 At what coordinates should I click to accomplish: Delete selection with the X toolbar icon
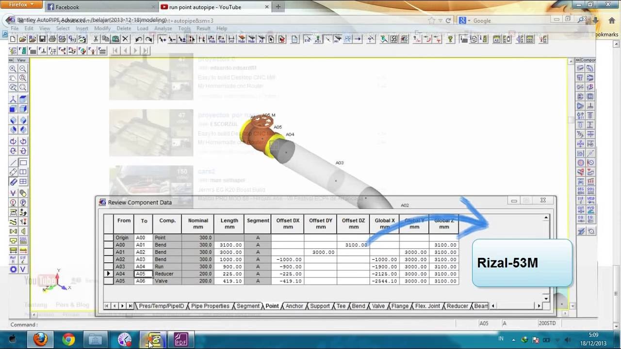click(125, 39)
